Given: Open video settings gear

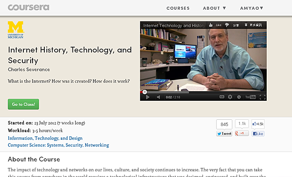Looking at the screenshot, I should coord(230,97).
